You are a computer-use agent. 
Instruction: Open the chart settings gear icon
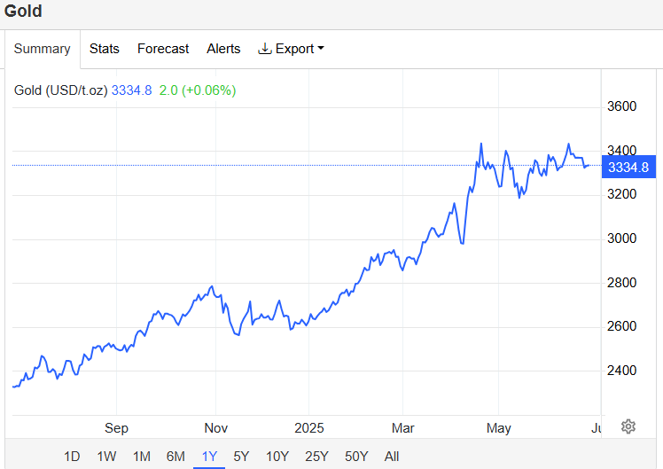click(x=628, y=426)
